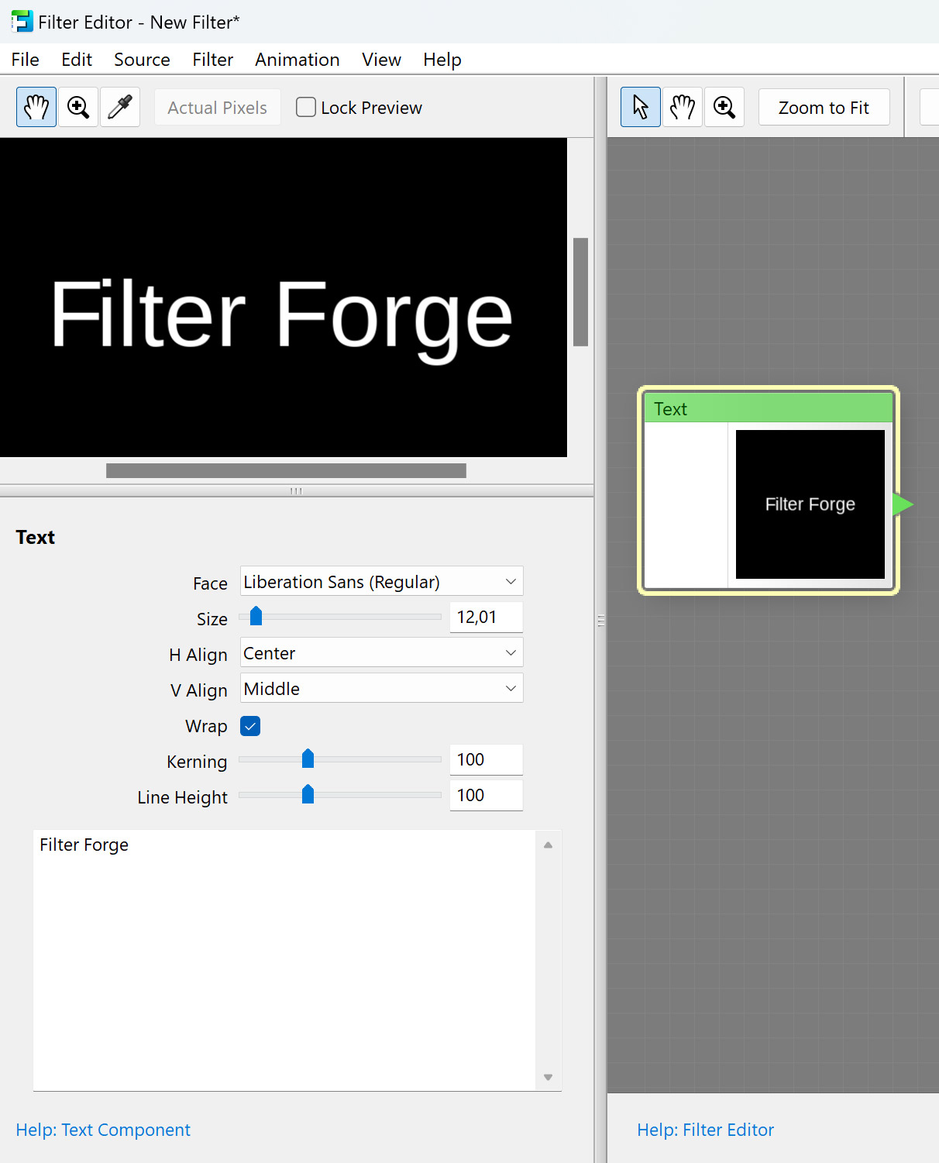Viewport: 939px width, 1163px height.
Task: Open the View menu
Action: [381, 60]
